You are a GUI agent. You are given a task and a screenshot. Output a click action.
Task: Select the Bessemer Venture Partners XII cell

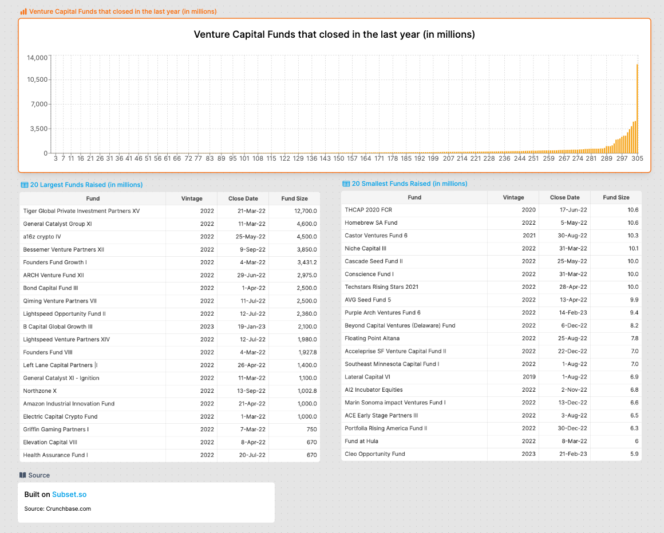(x=64, y=249)
